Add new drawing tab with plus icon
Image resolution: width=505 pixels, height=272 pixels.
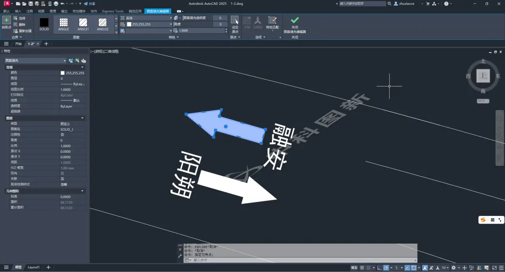coord(46,44)
